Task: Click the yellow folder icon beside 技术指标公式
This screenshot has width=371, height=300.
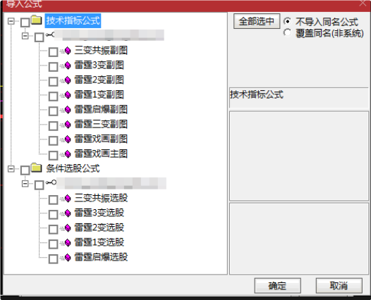Action: (37, 20)
